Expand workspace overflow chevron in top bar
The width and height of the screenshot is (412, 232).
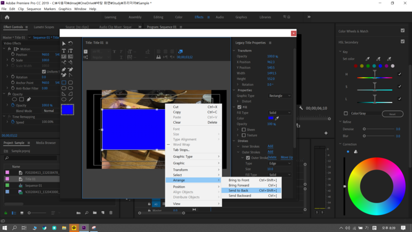pyautogui.click(x=309, y=17)
